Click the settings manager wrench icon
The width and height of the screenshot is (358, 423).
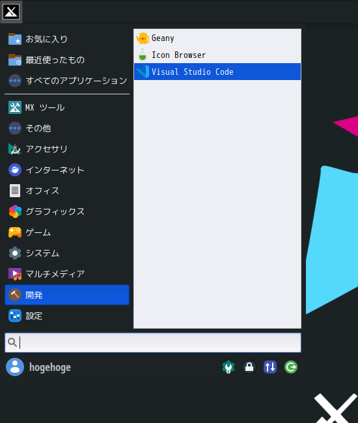click(228, 367)
